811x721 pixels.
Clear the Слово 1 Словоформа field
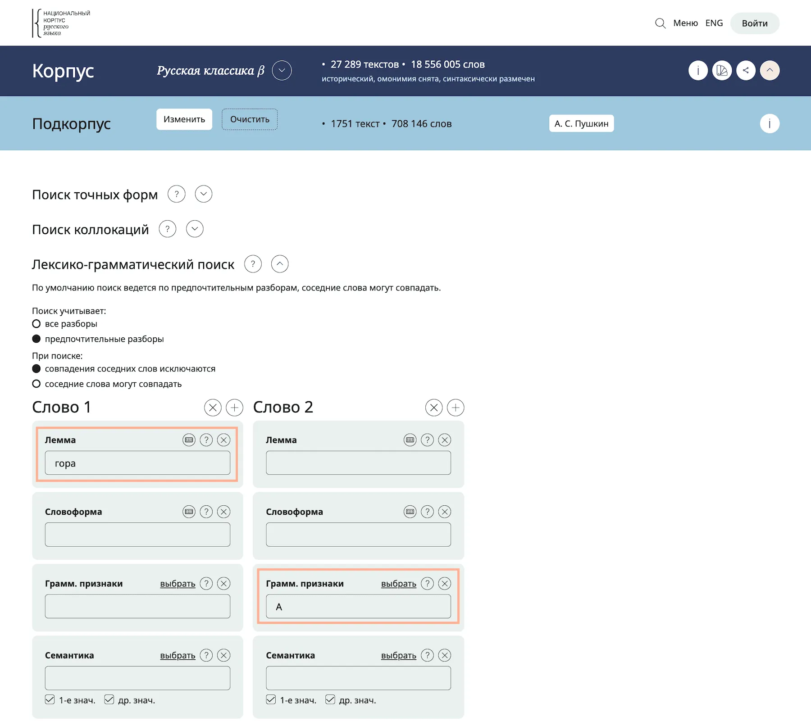[x=224, y=512]
